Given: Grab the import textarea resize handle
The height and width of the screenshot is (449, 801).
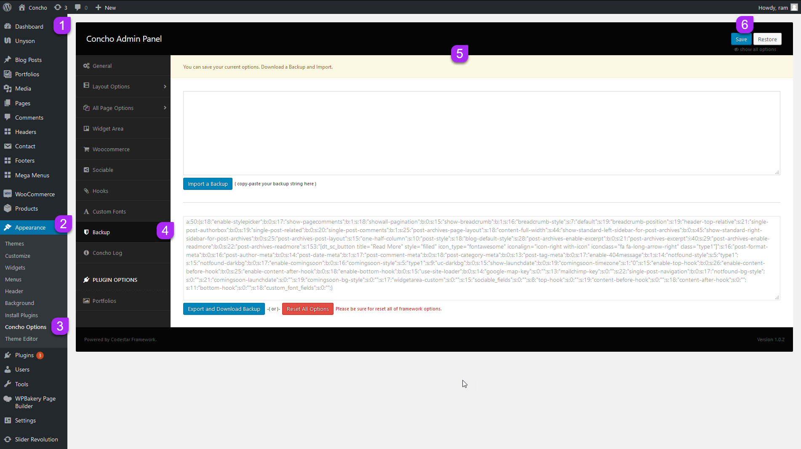Looking at the screenshot, I should 777,172.
